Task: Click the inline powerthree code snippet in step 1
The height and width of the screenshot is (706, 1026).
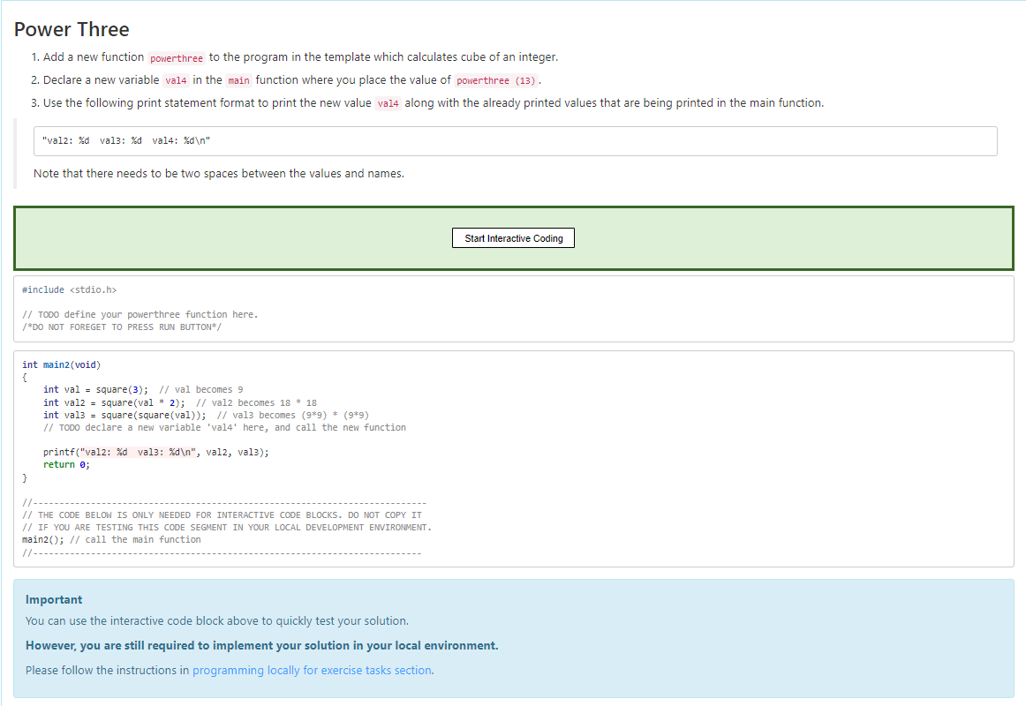Action: (177, 56)
